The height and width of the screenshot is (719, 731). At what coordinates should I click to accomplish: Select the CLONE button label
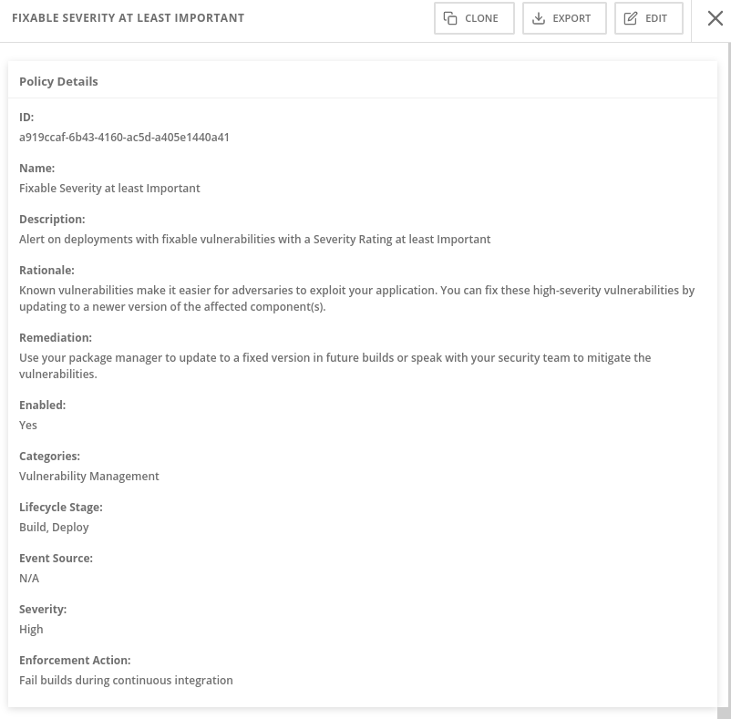pos(481,18)
